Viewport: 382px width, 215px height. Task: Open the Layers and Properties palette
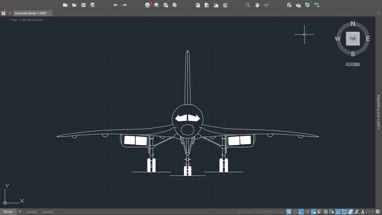click(x=379, y=111)
